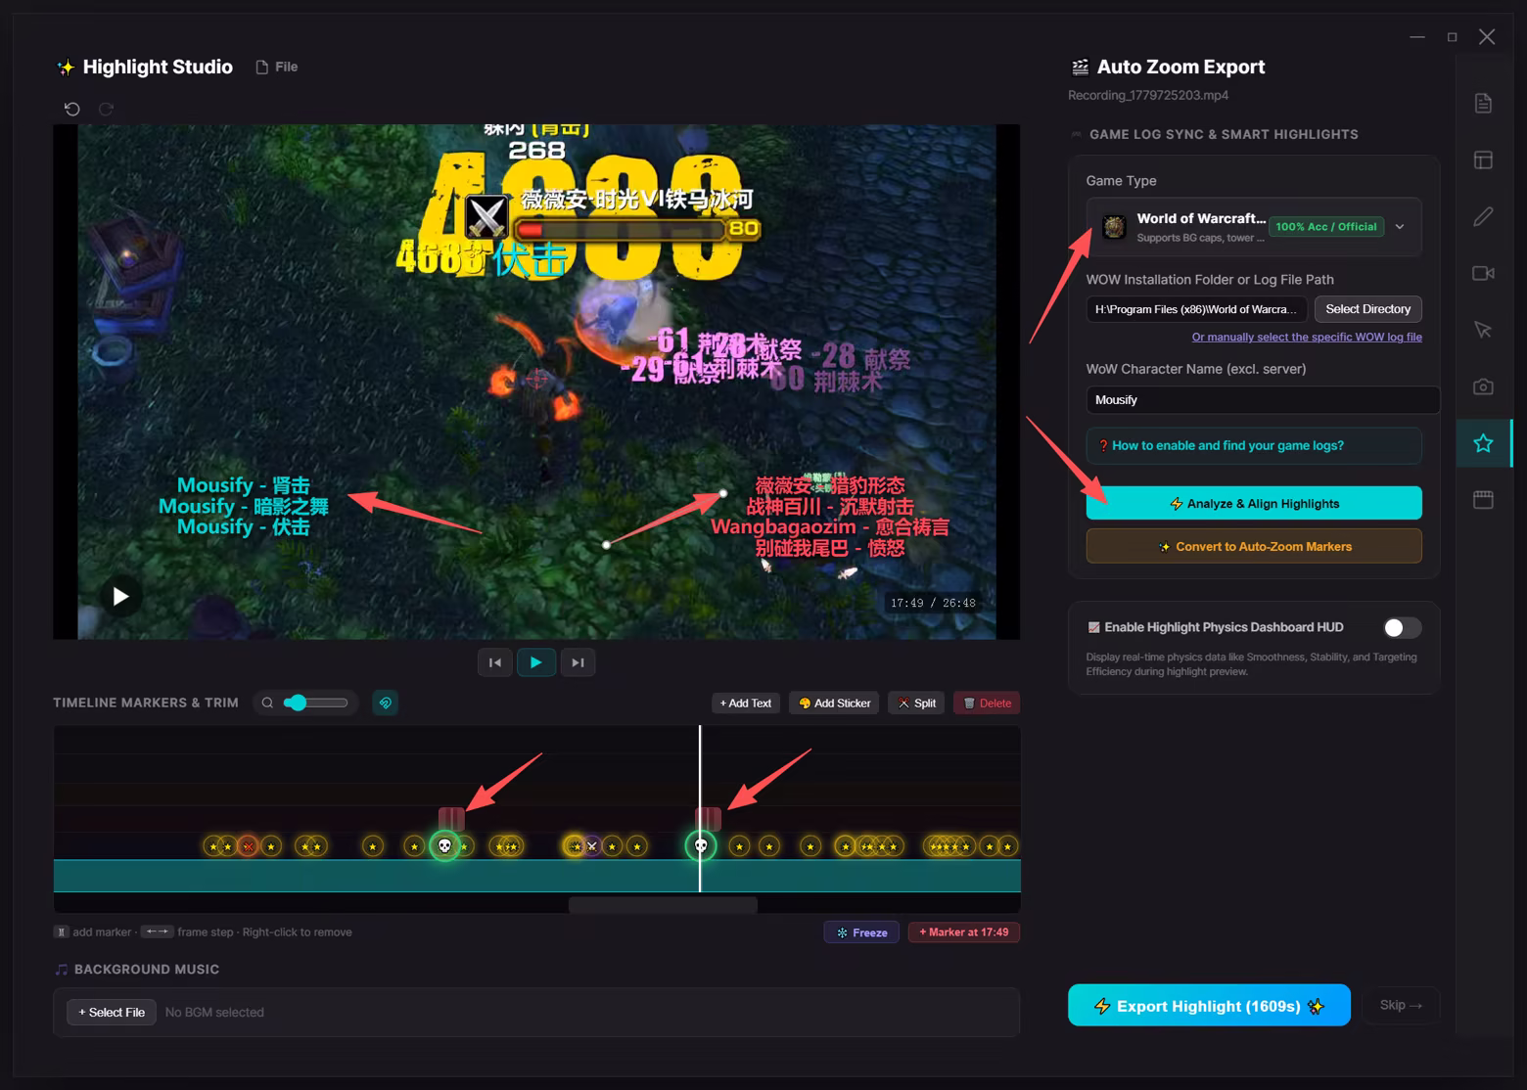Skip to the next frame
The width and height of the screenshot is (1527, 1090).
point(578,662)
